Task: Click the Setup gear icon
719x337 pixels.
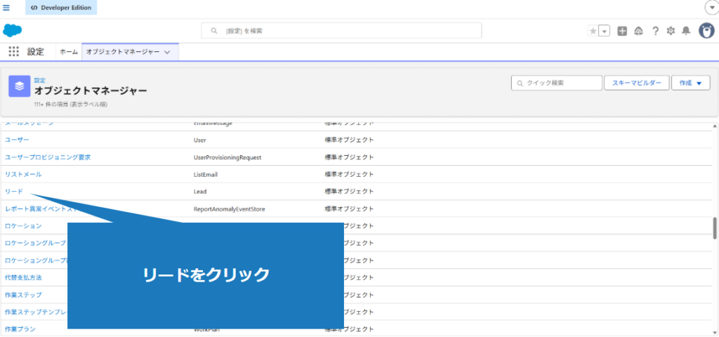Action: (x=671, y=31)
